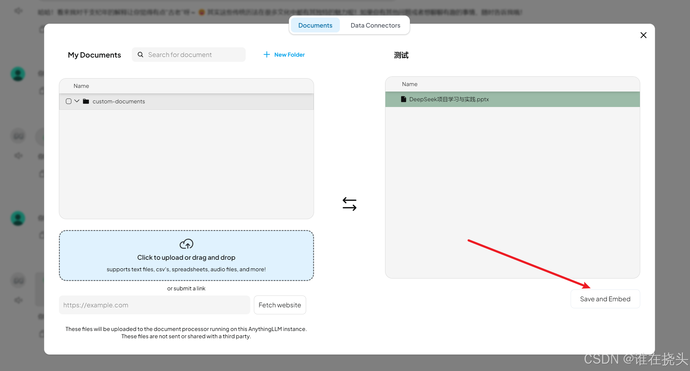Viewport: 690px width, 371px height.
Task: Click the swap arrows transfer icon
Action: click(349, 204)
